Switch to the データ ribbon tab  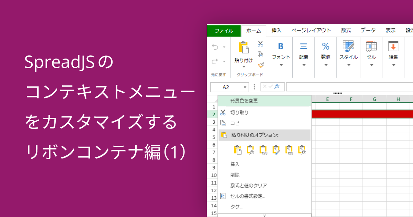pyautogui.click(x=368, y=30)
